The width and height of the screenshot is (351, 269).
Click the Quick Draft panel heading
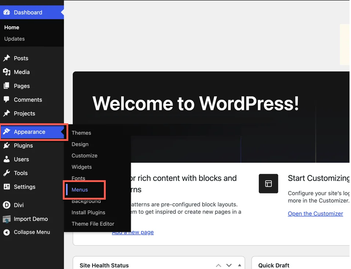point(274,265)
